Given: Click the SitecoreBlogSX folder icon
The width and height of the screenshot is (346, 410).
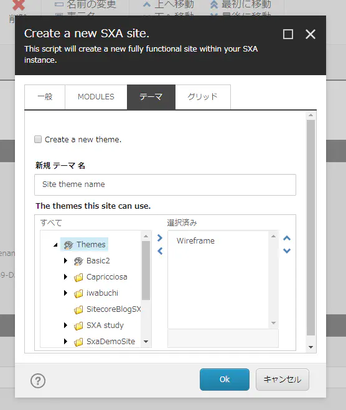Looking at the screenshot, I should click(78, 310).
